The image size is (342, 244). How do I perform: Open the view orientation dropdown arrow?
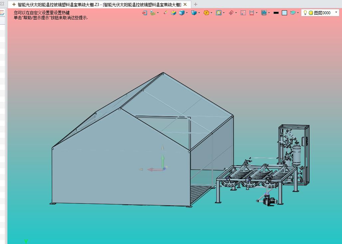199,13
